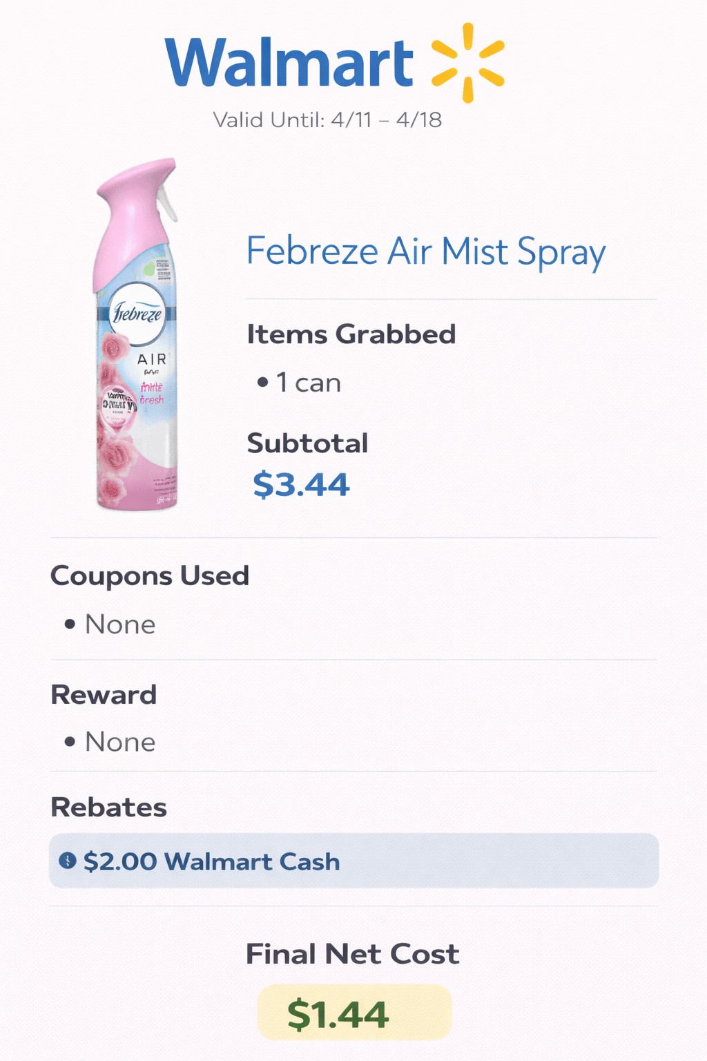Viewport: 707px width, 1061px height.
Task: Click the Coupons Used heading
Action: [x=150, y=575]
